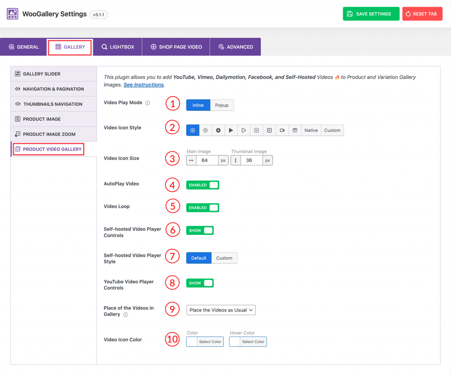451x375 pixels.
Task: Open the Product Image section
Action: coord(53,119)
